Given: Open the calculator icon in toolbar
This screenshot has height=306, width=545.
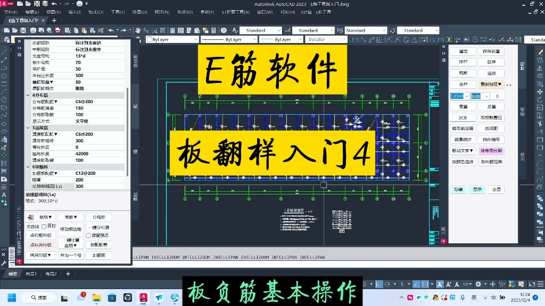Looking at the screenshot, I should coord(214,30).
